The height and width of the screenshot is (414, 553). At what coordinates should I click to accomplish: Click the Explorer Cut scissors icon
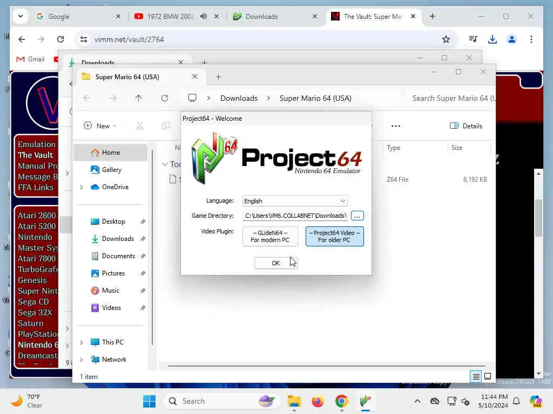point(140,126)
